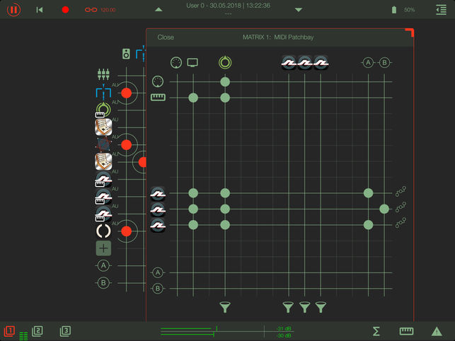
Task: Click the monitor destination column icon
Action: click(192, 62)
